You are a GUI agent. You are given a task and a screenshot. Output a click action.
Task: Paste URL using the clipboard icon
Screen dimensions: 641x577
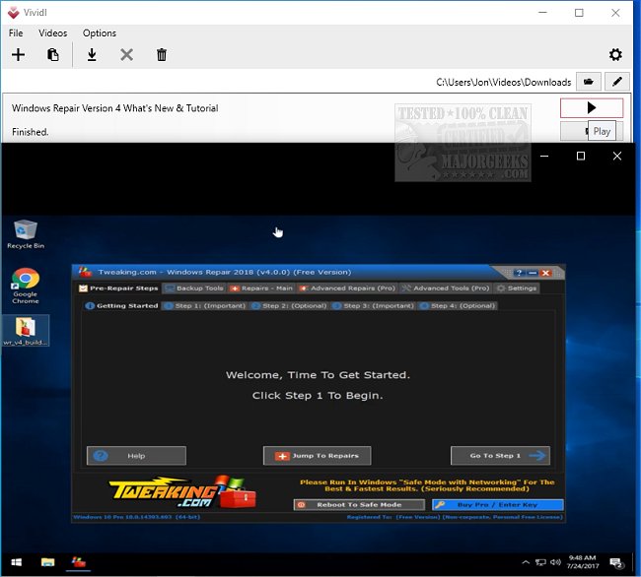[52, 55]
